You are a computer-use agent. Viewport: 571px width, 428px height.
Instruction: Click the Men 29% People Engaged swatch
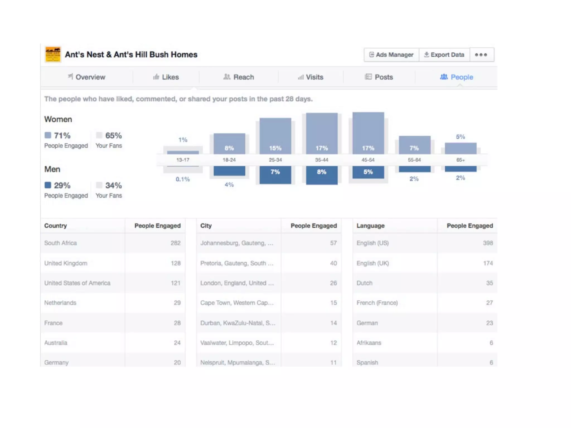coord(48,185)
